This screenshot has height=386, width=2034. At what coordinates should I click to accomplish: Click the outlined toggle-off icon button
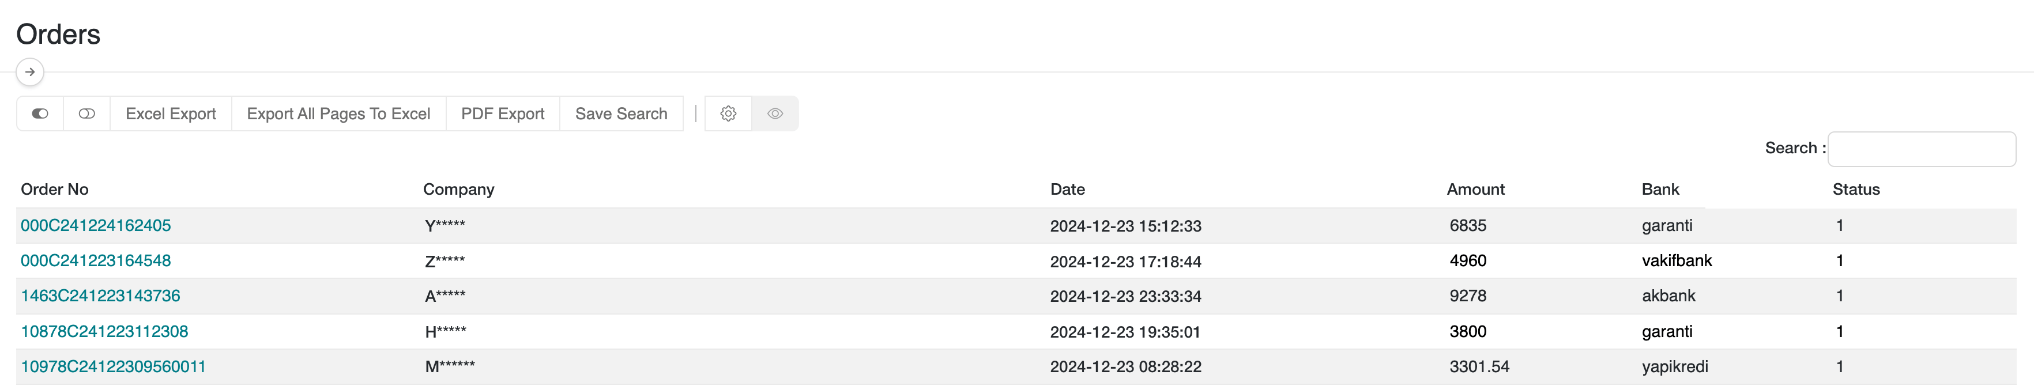coord(87,113)
